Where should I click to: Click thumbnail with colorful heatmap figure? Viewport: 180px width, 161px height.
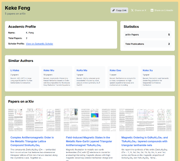tap(90, 120)
